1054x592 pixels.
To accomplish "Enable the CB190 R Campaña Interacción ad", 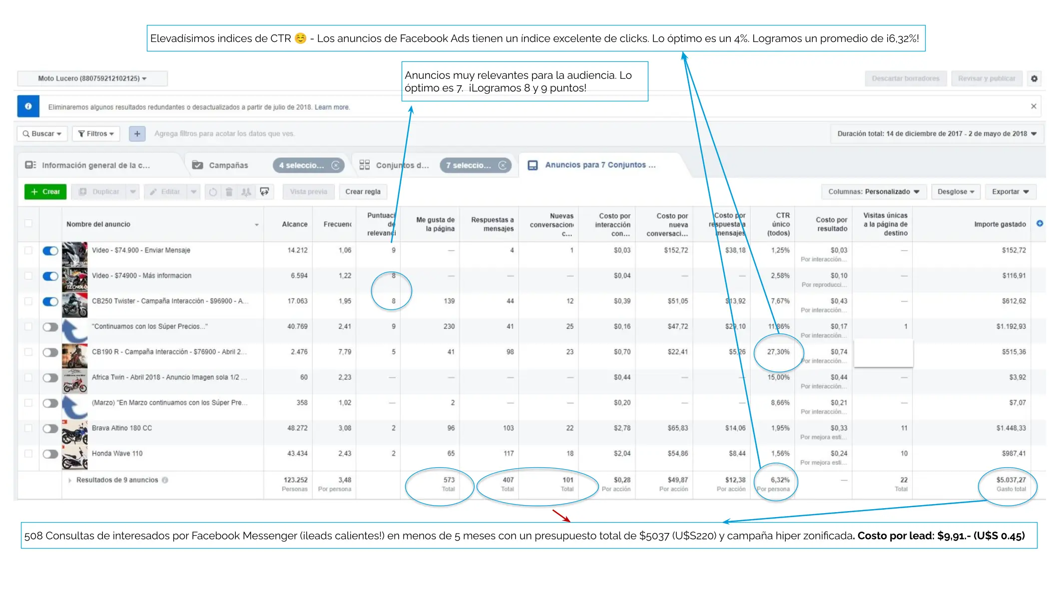I will click(50, 353).
